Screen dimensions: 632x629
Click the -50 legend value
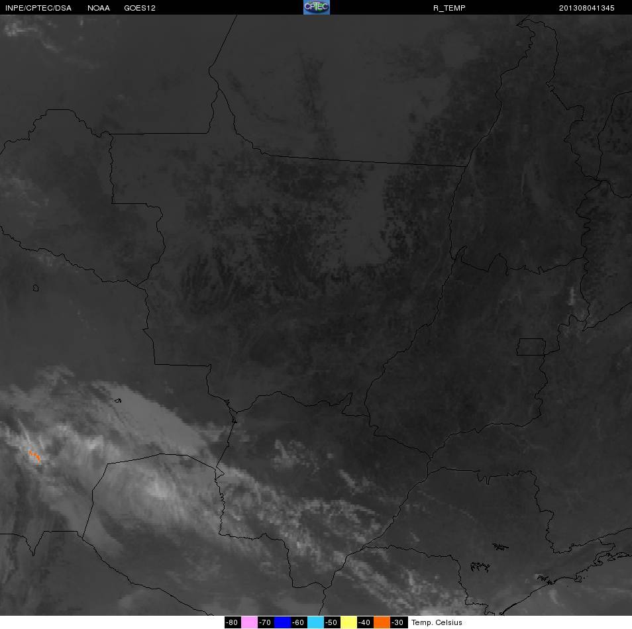click(x=332, y=622)
